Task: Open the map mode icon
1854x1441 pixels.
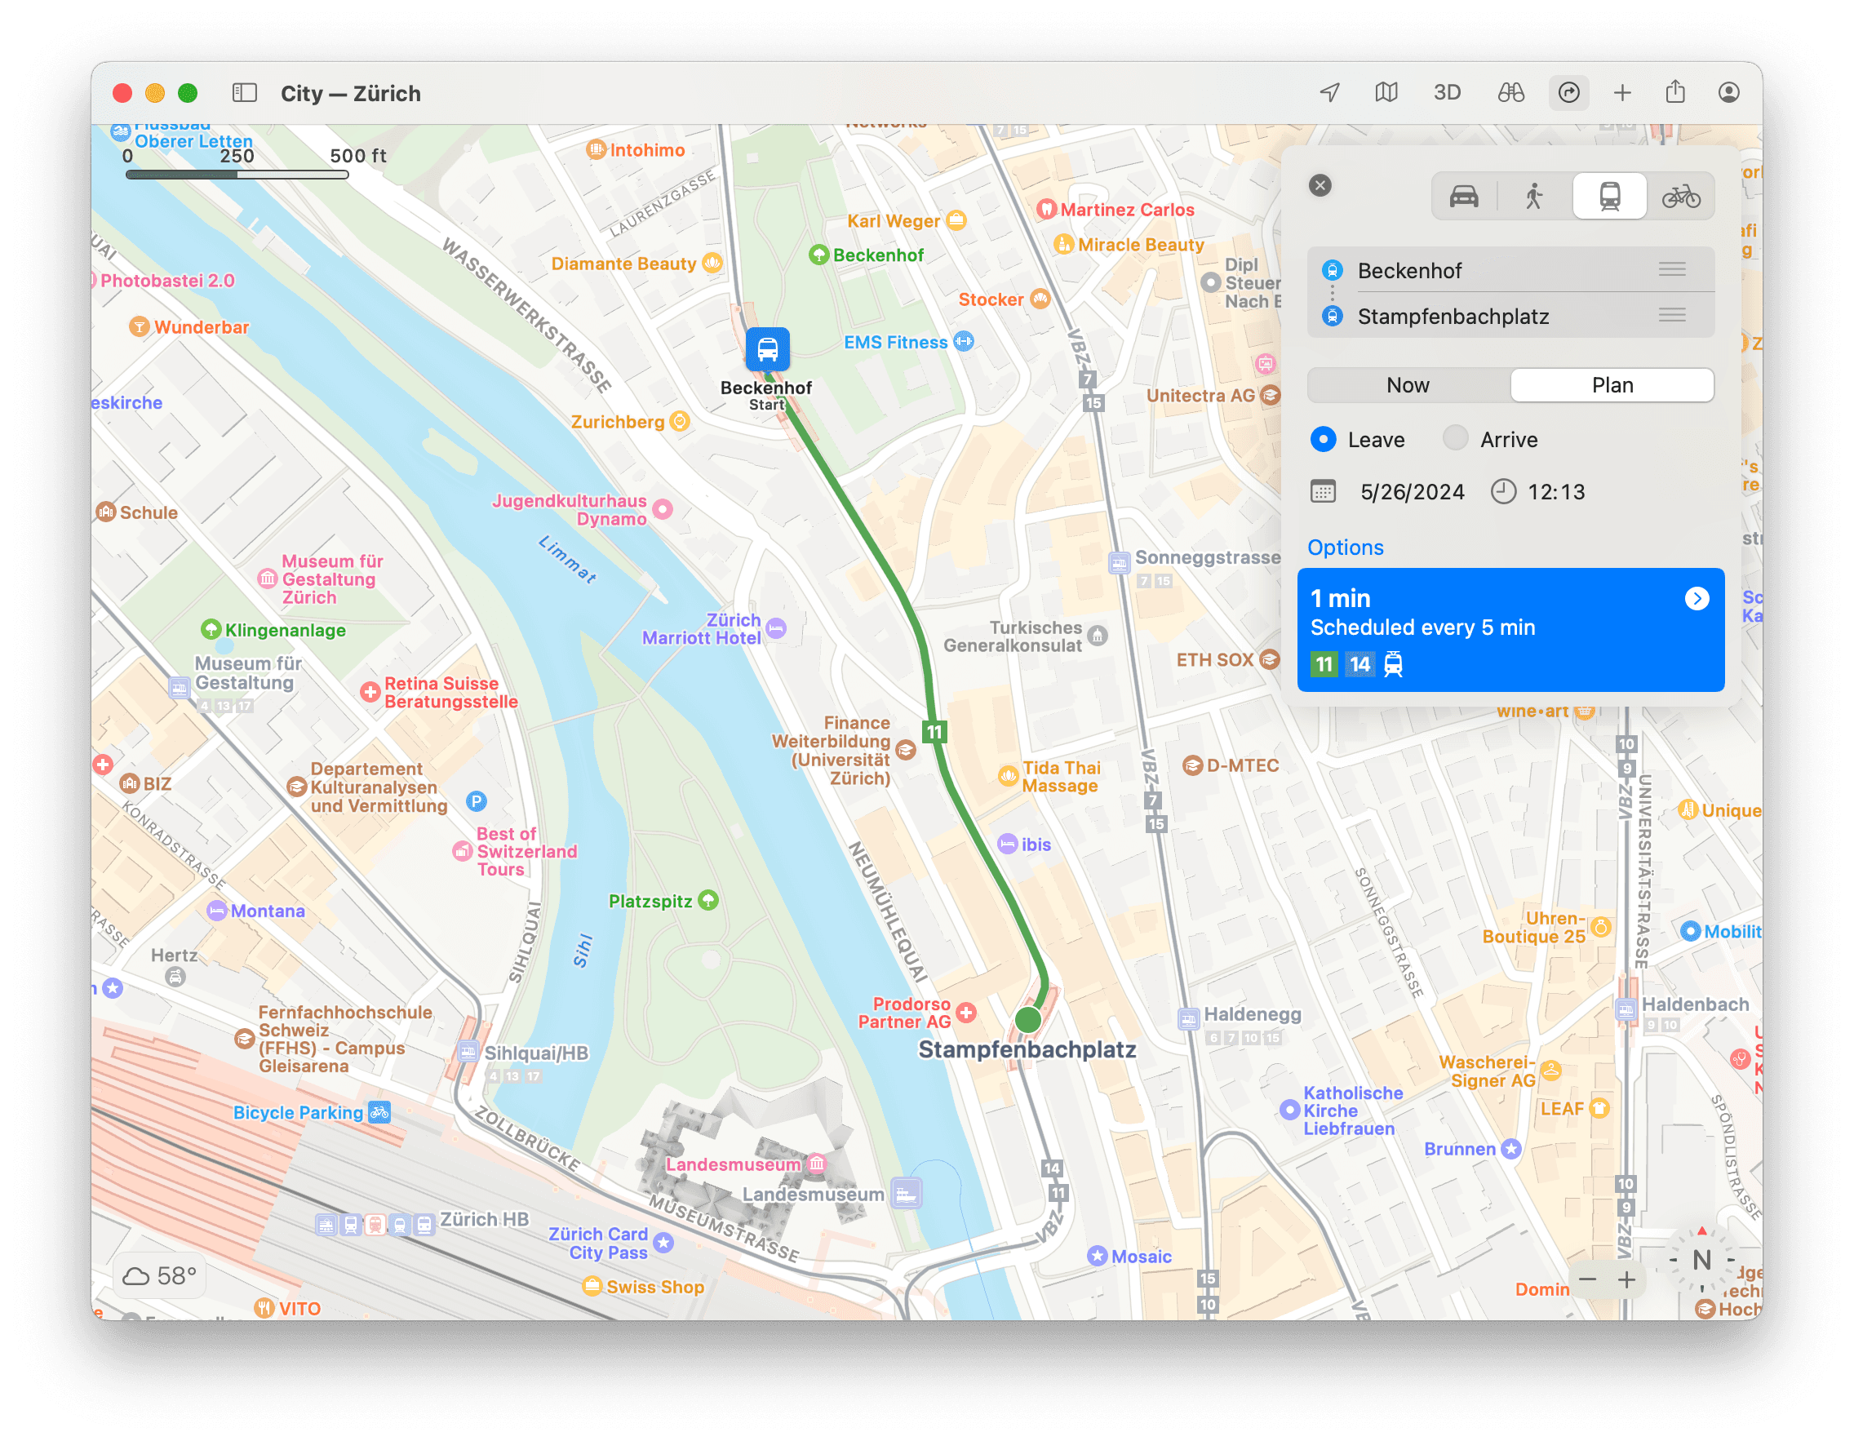Action: pos(1386,92)
